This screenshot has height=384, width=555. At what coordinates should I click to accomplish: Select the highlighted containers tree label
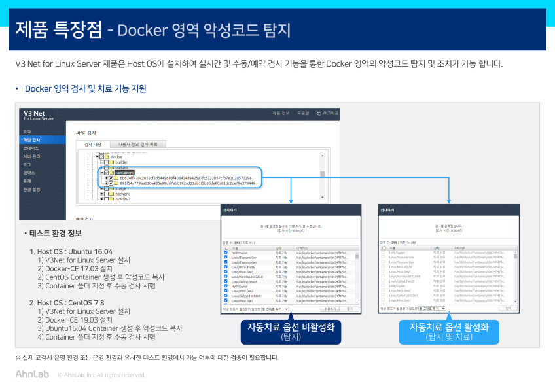124,173
